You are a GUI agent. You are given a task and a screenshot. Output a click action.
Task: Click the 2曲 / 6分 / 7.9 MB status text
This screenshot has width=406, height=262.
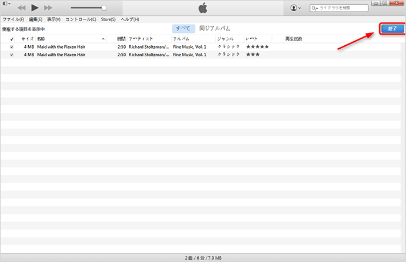[203, 258]
